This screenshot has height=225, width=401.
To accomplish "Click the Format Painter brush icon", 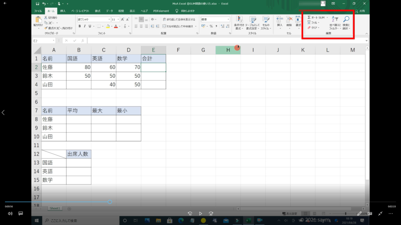I will click(x=46, y=28).
